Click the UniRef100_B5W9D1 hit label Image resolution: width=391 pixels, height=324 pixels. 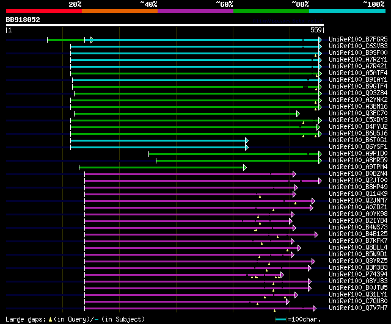[358, 254]
